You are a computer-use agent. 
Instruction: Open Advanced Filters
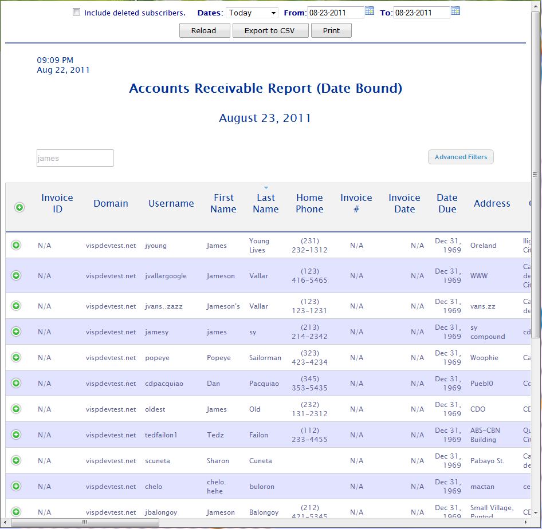click(461, 157)
